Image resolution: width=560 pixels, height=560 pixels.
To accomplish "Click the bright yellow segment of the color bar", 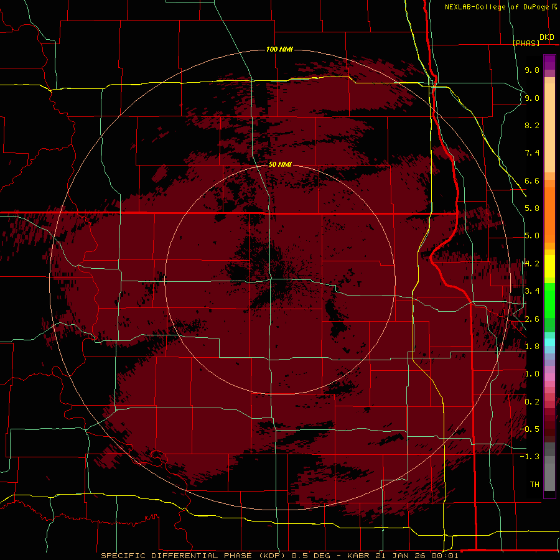I will (549, 266).
